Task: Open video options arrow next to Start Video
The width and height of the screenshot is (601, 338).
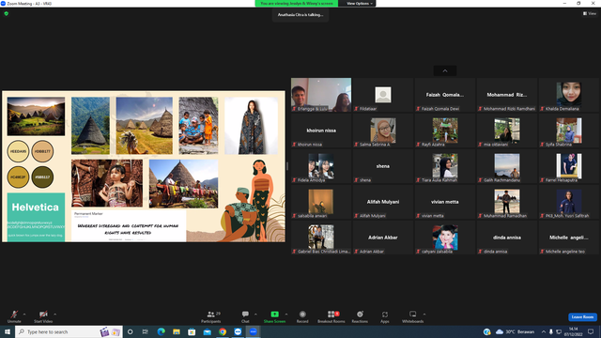Action: (x=55, y=315)
